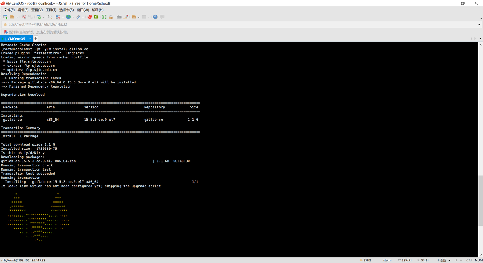Expand the globe encoding dropdown arrow
This screenshot has height=263, width=483.
73,17
